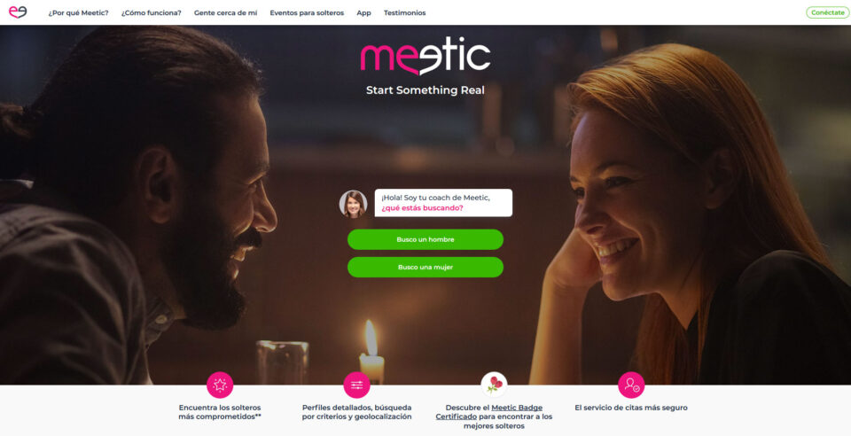
Task: Choose Busco un hombre
Action: 425,239
